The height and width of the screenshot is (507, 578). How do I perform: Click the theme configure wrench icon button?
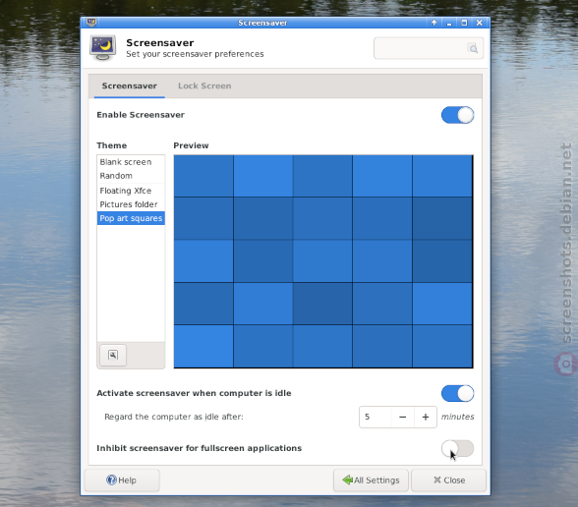113,356
